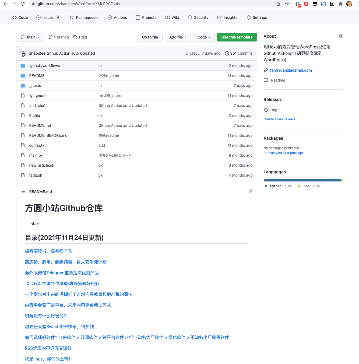Open commit hash 1fc69bd
Screen dimensions: 359x364
click(193, 54)
